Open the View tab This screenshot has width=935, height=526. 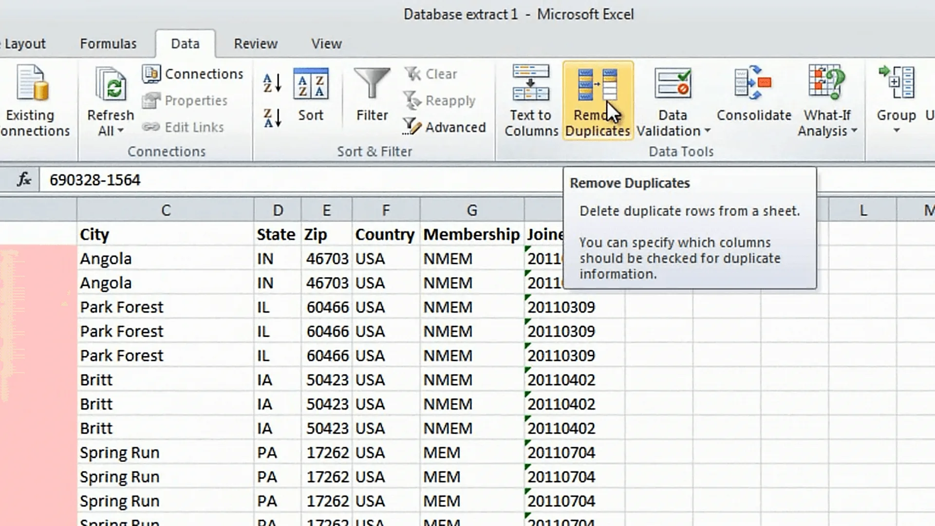tap(326, 44)
